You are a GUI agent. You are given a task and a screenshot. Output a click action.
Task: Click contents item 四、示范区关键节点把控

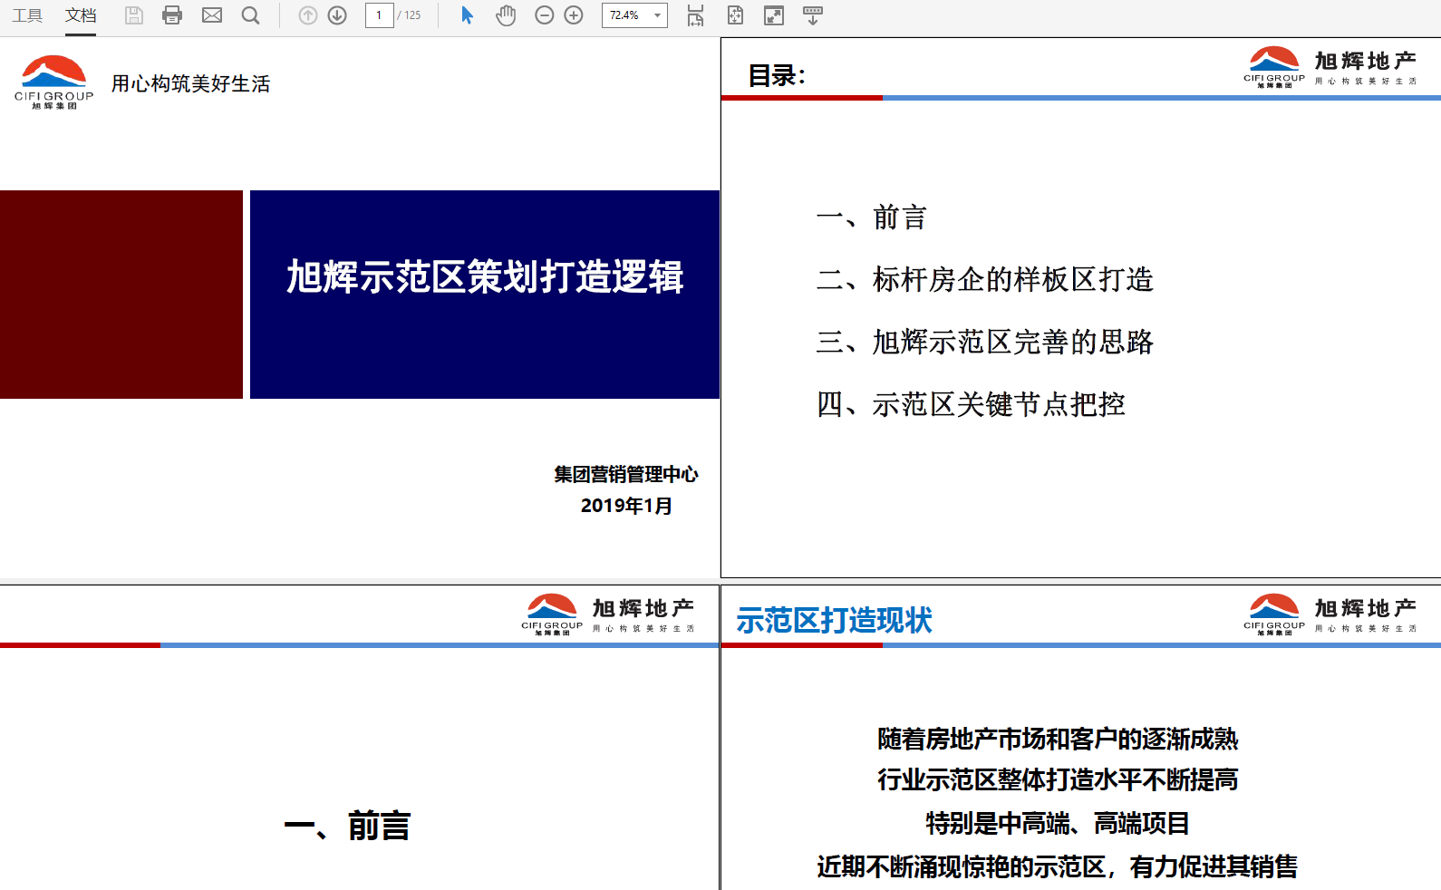(971, 404)
